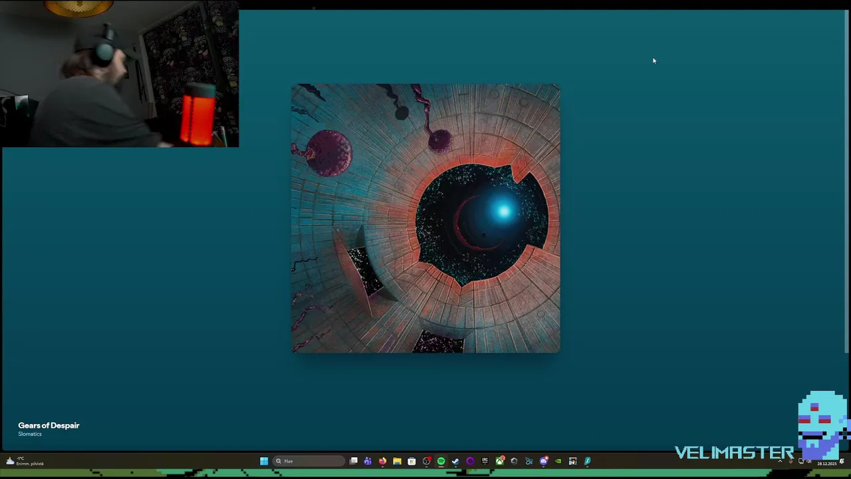
Task: Open the weather widget showing -1°C
Action: tap(25, 461)
